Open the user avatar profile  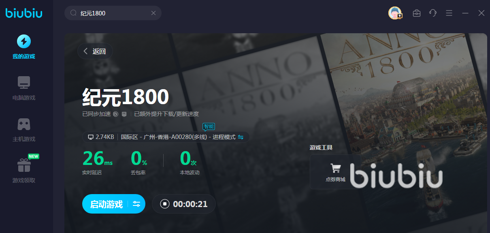(394, 13)
